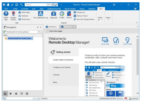Launch the Diagnostic tool
The width and height of the screenshot is (141, 102).
54,15
